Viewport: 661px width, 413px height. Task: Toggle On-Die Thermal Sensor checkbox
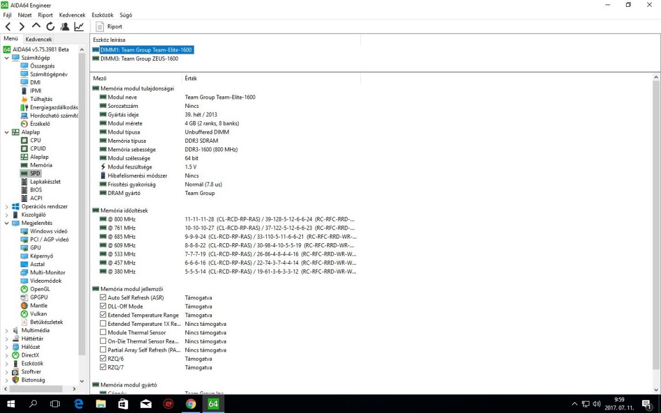click(103, 341)
